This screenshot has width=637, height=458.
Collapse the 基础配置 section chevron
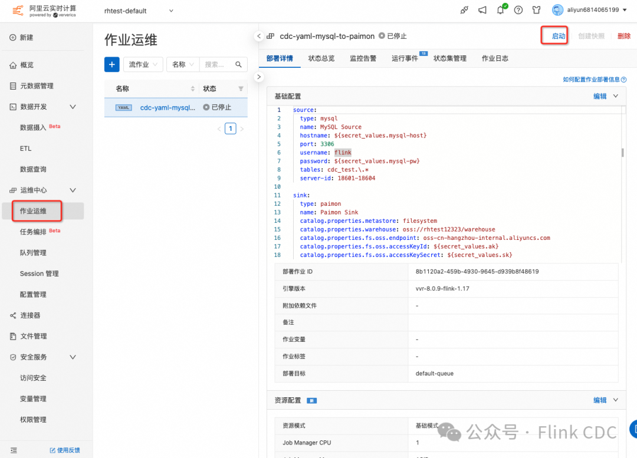coord(615,96)
